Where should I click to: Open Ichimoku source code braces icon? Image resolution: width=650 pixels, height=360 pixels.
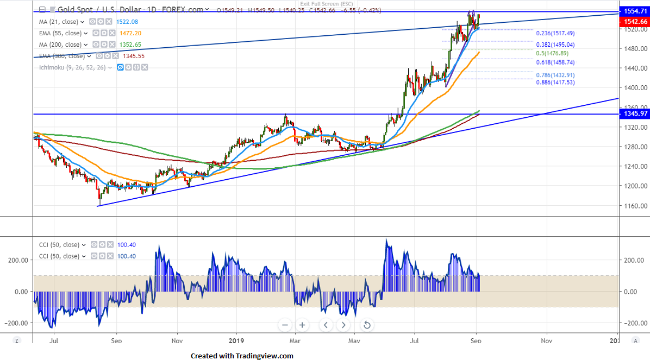click(136, 67)
